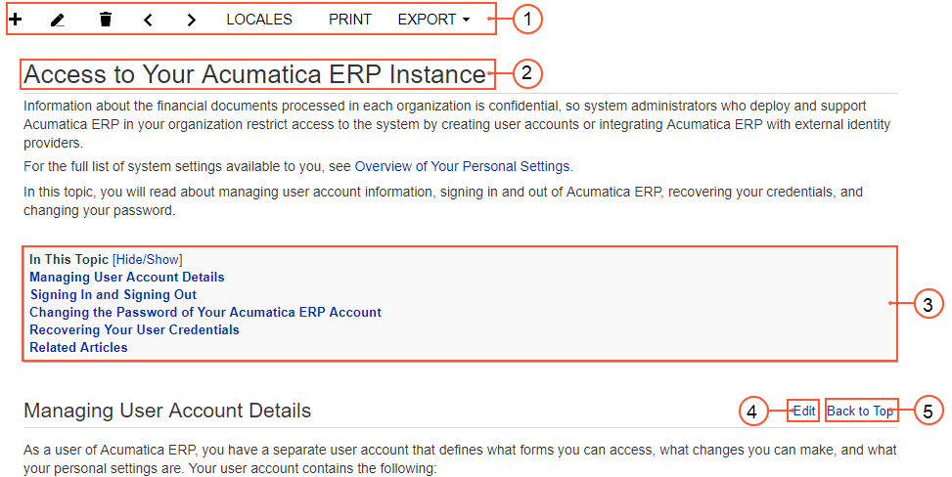Open Changing the Password section link
The height and width of the screenshot is (477, 952).
point(205,313)
